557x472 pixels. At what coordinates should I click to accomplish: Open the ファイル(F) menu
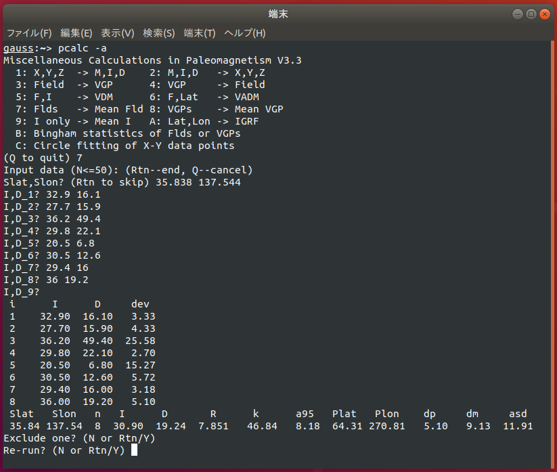(29, 33)
